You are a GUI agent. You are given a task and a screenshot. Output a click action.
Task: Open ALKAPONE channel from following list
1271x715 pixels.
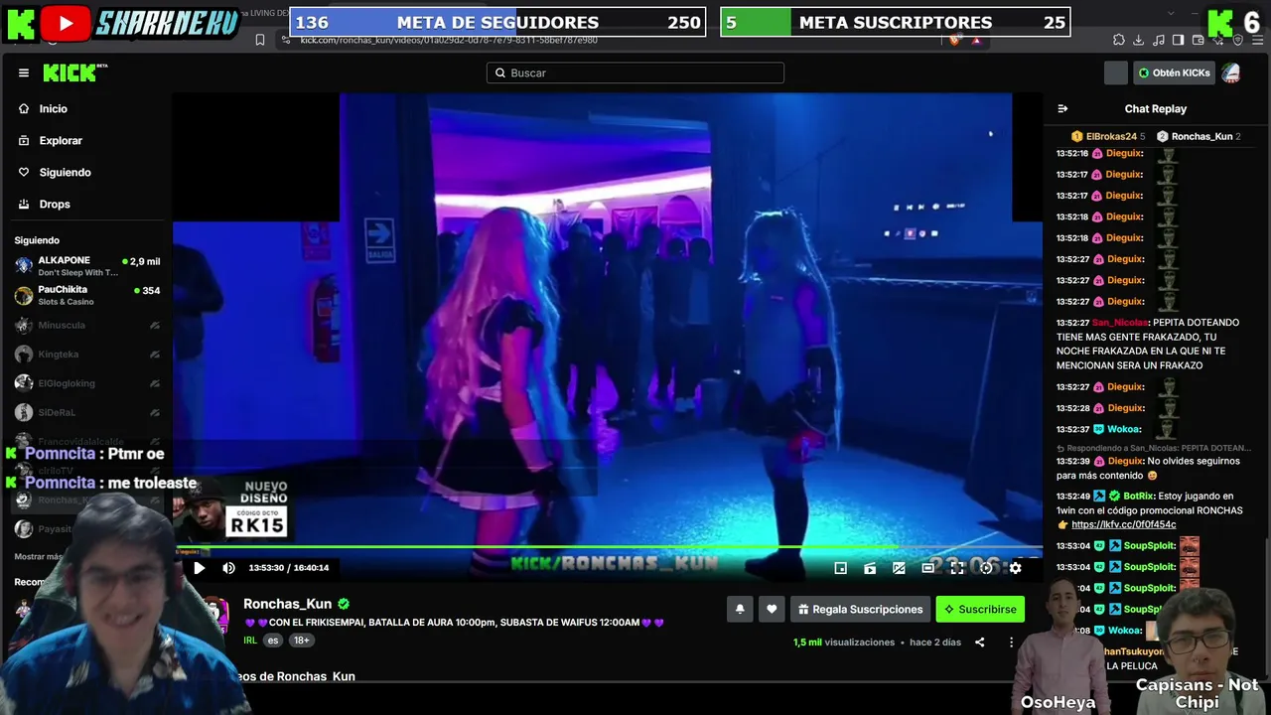87,266
